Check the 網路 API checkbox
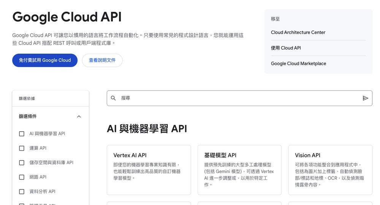Viewport: 380px width, 205px height. pyautogui.click(x=22, y=177)
